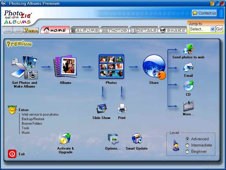Select the Advanced level radio button
This screenshot has height=170, width=226.
[187, 139]
